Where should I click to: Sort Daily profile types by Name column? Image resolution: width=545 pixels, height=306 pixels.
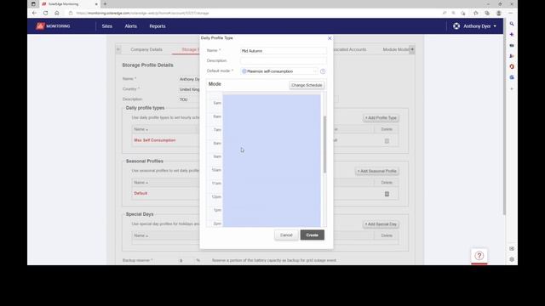point(141,129)
